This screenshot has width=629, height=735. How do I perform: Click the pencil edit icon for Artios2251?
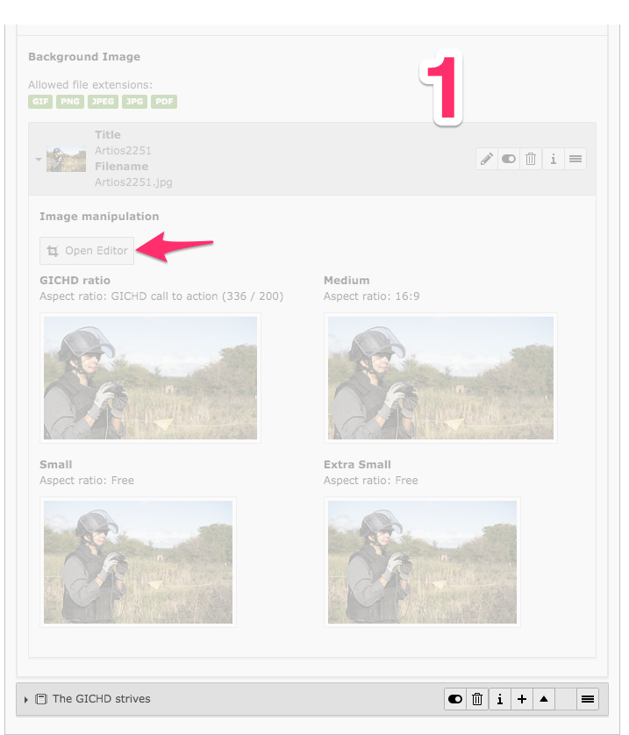click(x=487, y=159)
